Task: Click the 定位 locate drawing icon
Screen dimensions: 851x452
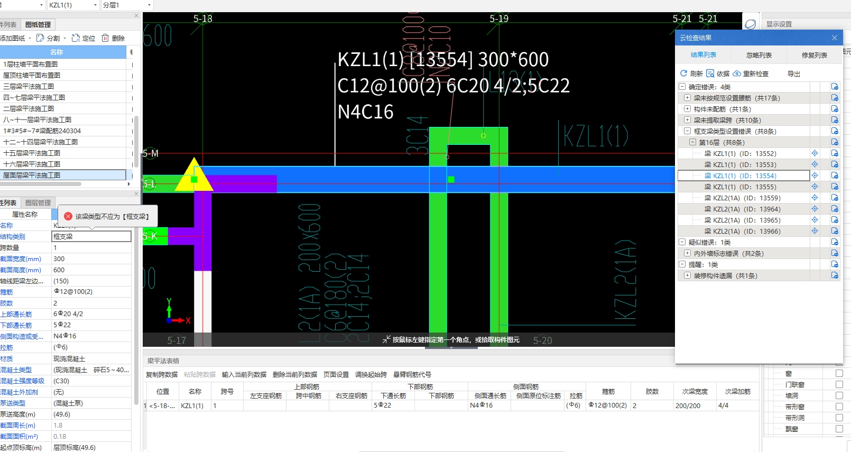Action: [x=76, y=38]
